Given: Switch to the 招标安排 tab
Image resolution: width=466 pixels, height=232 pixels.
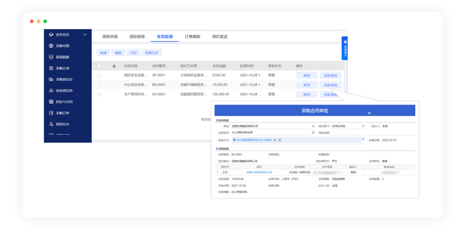Looking at the screenshot, I should click(137, 37).
